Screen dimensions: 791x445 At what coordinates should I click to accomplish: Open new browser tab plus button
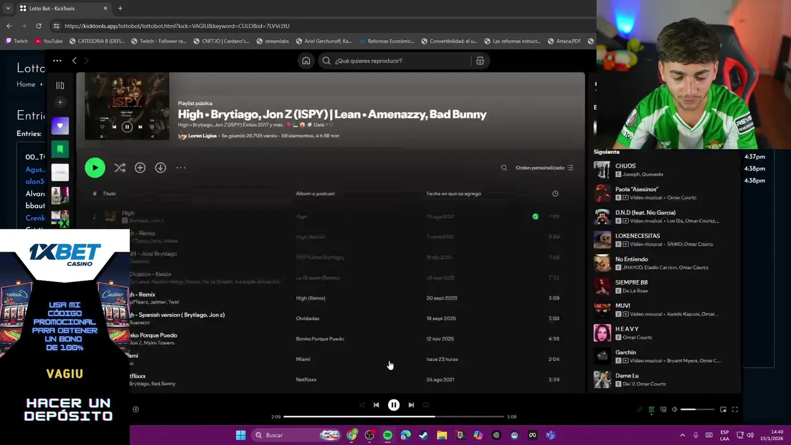click(120, 9)
